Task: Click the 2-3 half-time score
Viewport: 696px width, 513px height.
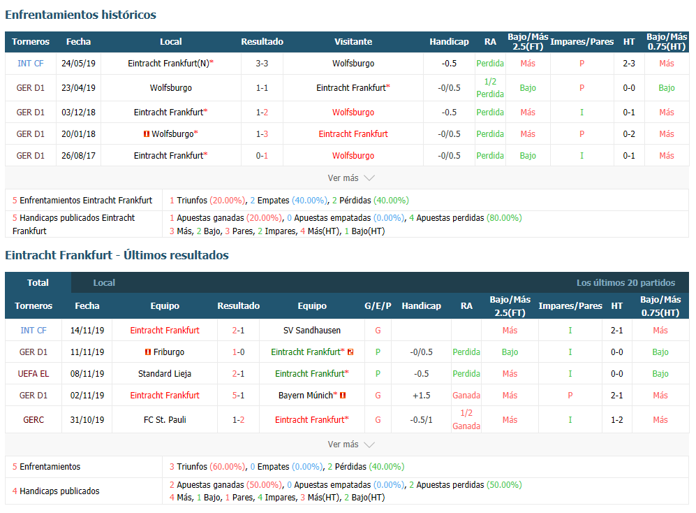Action: point(629,64)
